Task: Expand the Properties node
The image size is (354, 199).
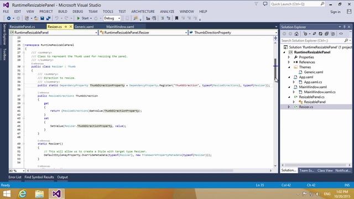Action: pos(289,57)
